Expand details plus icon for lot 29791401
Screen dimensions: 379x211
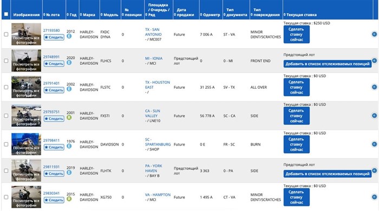[374, 87]
